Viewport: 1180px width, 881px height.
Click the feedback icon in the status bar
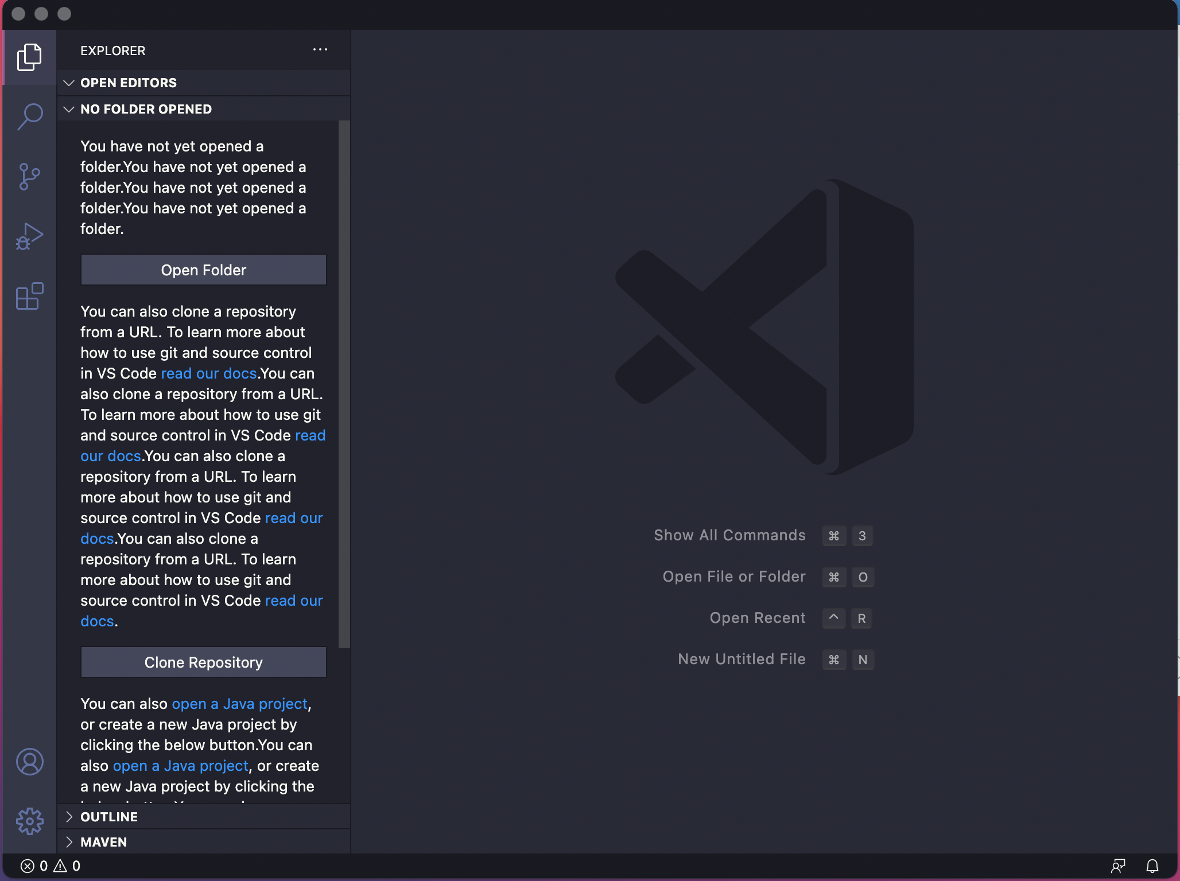click(x=1119, y=866)
